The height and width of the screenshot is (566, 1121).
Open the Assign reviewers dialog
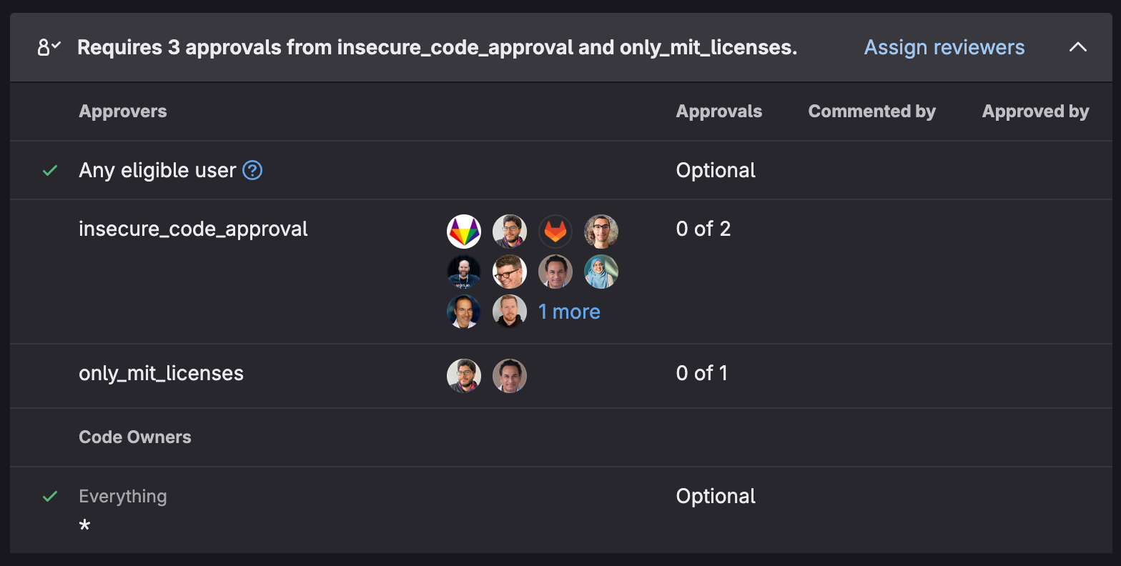(944, 46)
